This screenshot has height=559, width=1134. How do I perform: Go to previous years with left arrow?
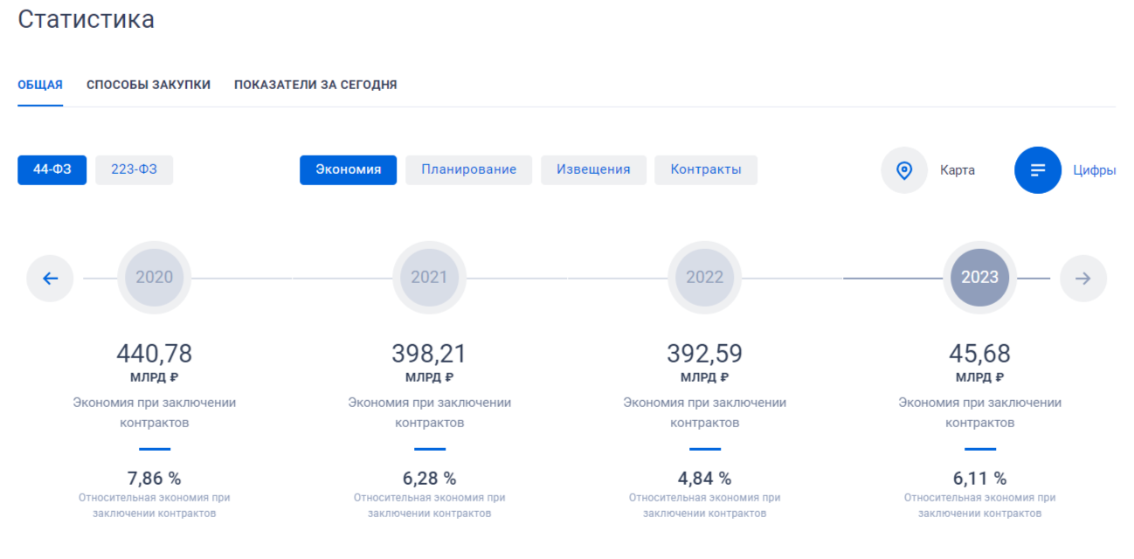[x=50, y=279]
